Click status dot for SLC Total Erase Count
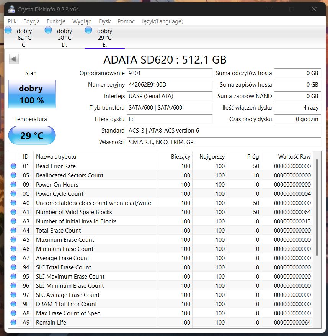 click(13, 267)
